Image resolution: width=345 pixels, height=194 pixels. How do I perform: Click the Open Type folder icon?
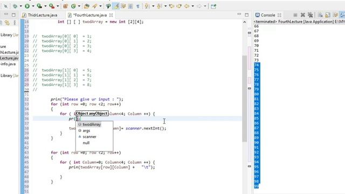87,6
